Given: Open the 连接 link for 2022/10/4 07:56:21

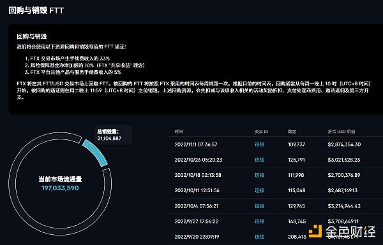Looking at the screenshot, I should click(x=259, y=206).
